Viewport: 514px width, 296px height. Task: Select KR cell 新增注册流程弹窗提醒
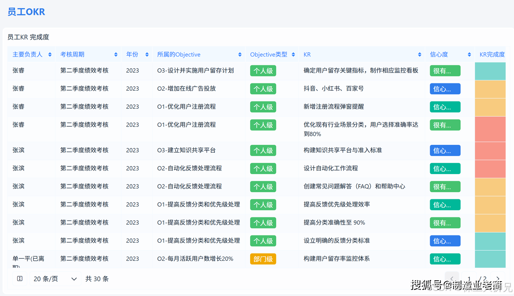coord(334,106)
